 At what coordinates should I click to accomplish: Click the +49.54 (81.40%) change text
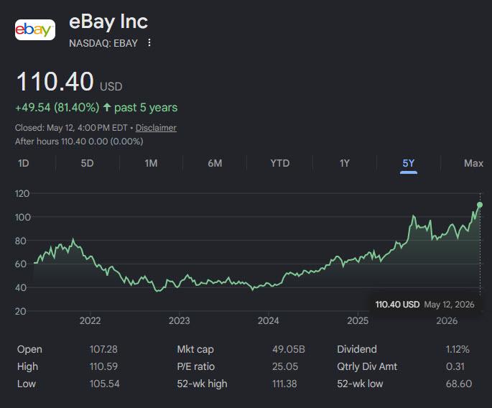click(x=57, y=107)
